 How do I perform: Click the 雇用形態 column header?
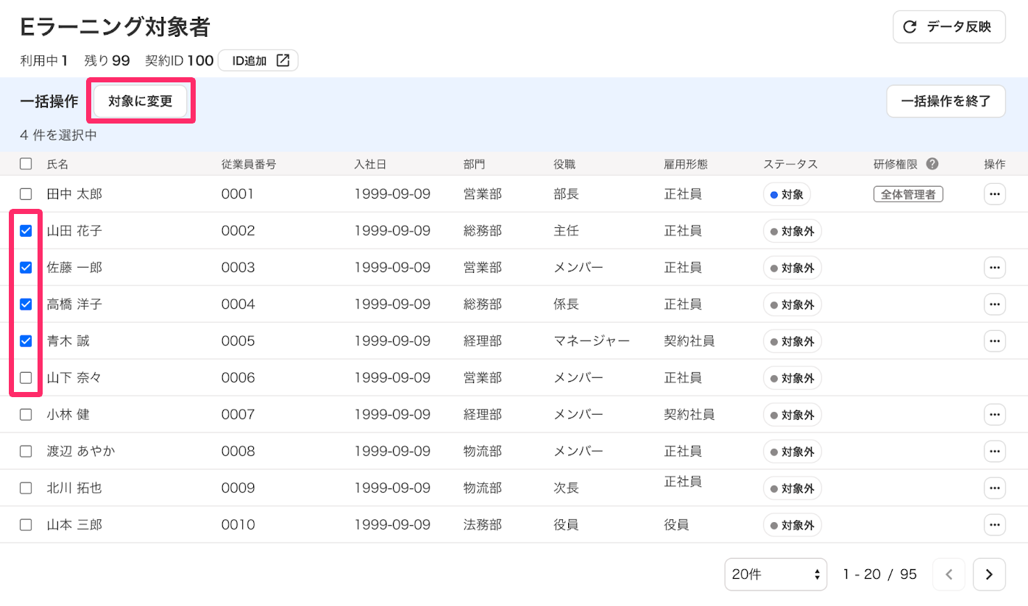coord(686,164)
